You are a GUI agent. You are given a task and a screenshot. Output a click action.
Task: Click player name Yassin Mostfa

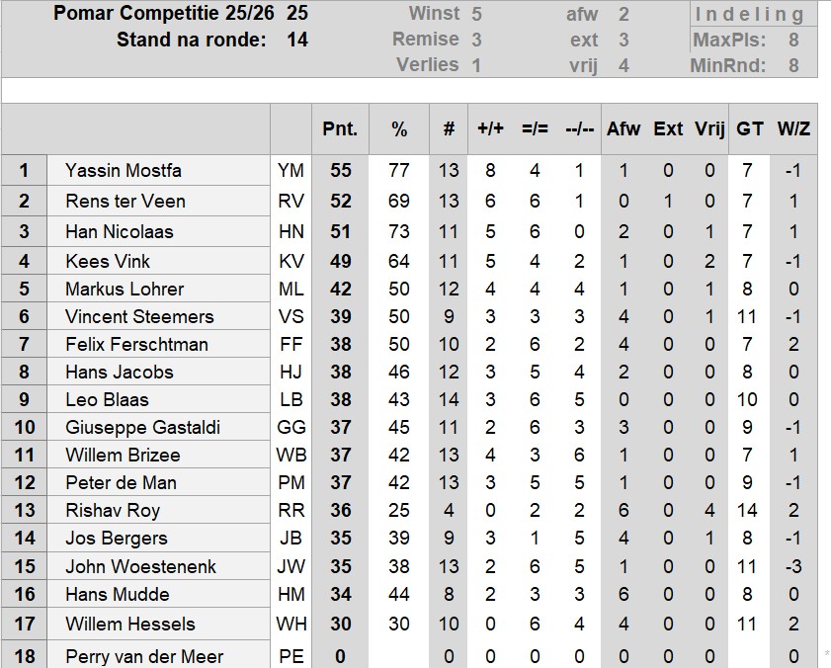point(123,171)
